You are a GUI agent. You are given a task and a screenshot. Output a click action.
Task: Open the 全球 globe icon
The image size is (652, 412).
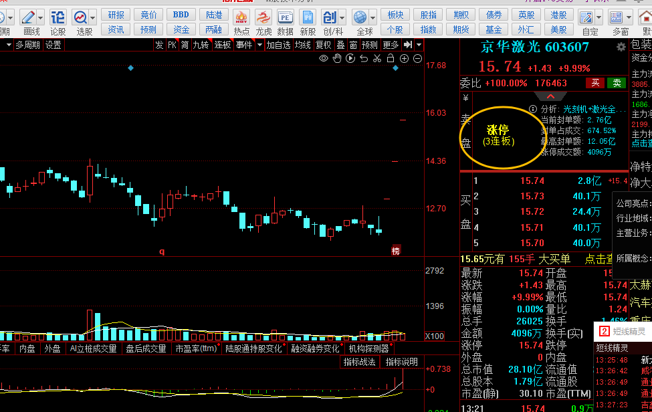pos(360,18)
